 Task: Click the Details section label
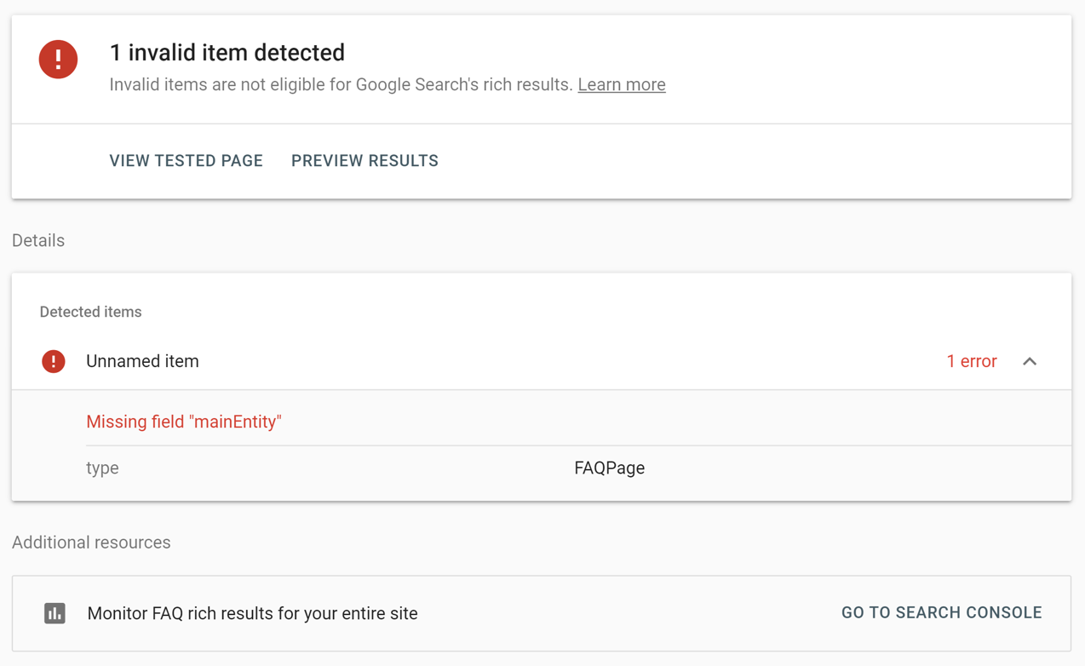point(38,240)
